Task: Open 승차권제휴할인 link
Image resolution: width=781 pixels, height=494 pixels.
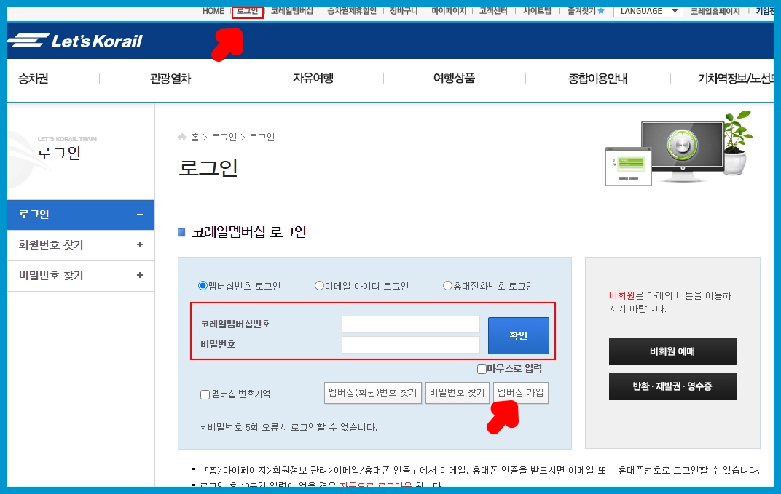Action: pyautogui.click(x=352, y=11)
